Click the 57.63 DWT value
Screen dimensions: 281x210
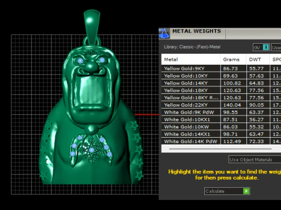pyautogui.click(x=256, y=76)
